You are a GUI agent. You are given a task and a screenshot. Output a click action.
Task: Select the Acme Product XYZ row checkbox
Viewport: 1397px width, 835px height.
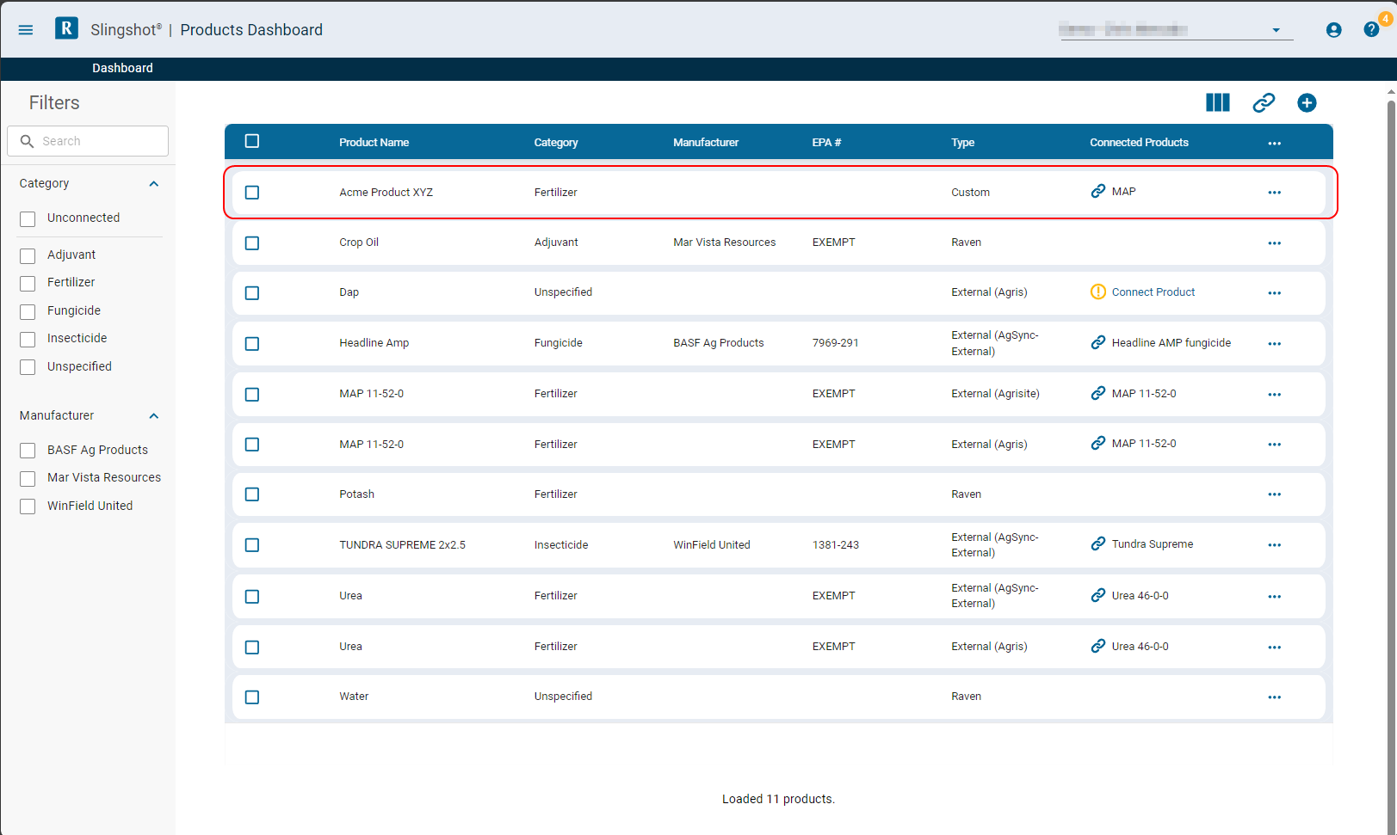252,193
